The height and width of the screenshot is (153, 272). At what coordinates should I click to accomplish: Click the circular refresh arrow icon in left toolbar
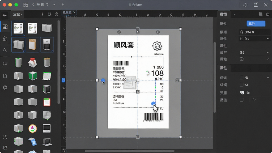tap(5, 137)
